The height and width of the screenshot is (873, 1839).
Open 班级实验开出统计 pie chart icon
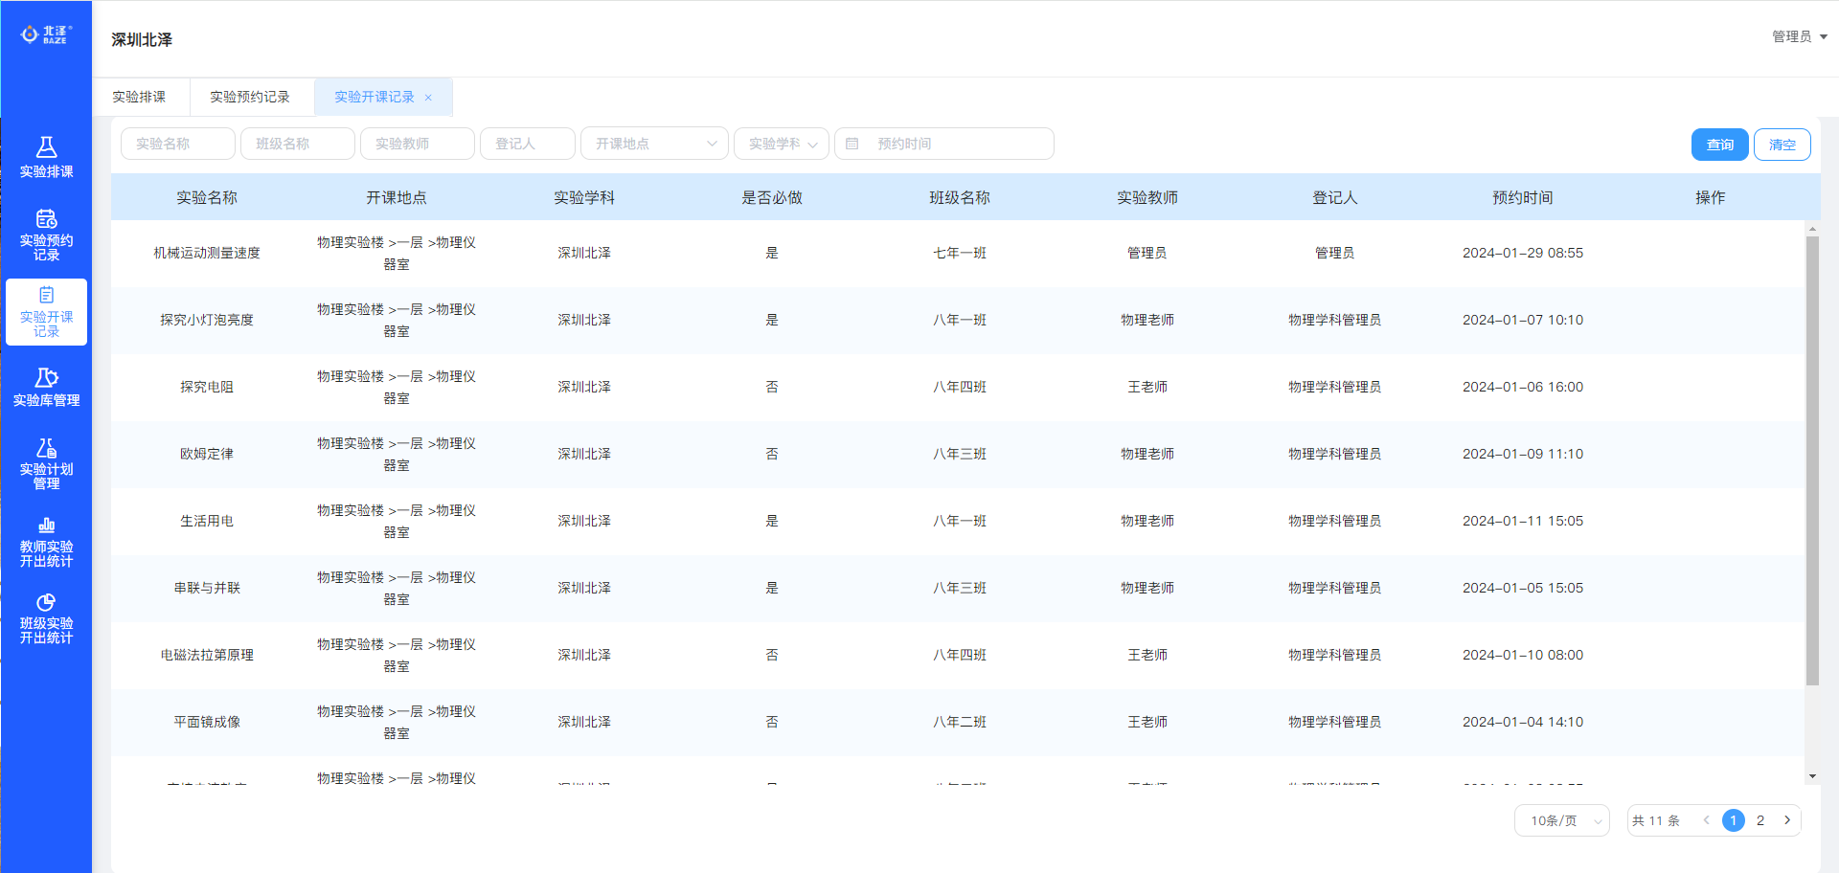[x=46, y=602]
